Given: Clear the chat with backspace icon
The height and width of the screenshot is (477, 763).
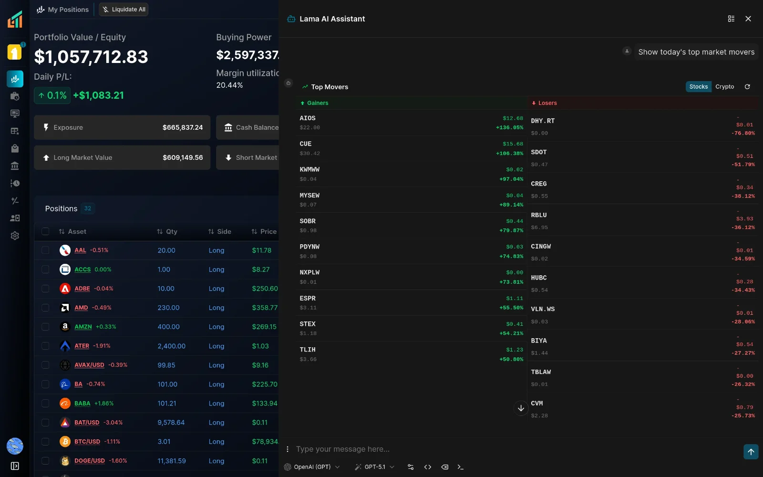Looking at the screenshot, I should click(x=444, y=467).
